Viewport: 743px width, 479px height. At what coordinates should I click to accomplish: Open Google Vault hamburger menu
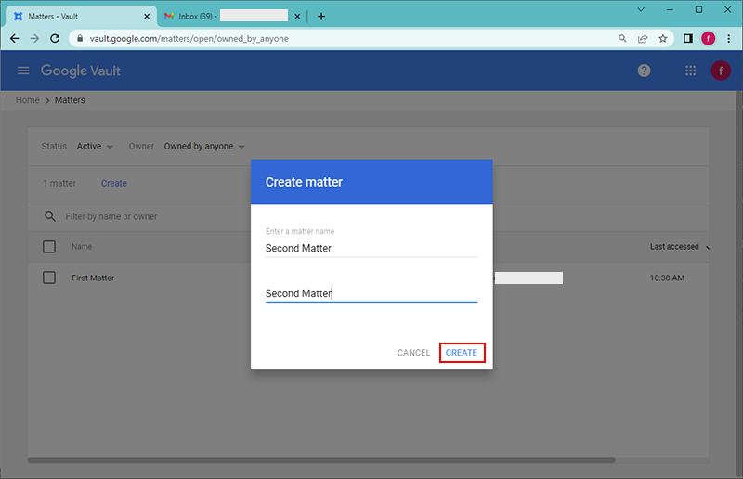(23, 71)
